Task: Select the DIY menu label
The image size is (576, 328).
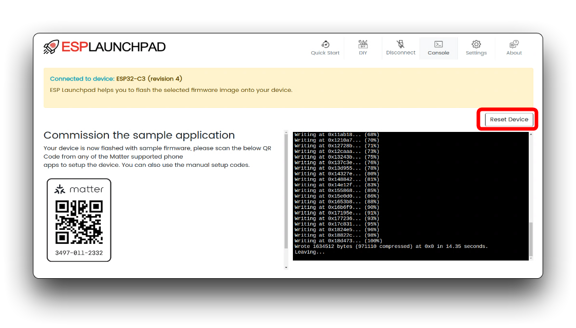Action: [363, 53]
